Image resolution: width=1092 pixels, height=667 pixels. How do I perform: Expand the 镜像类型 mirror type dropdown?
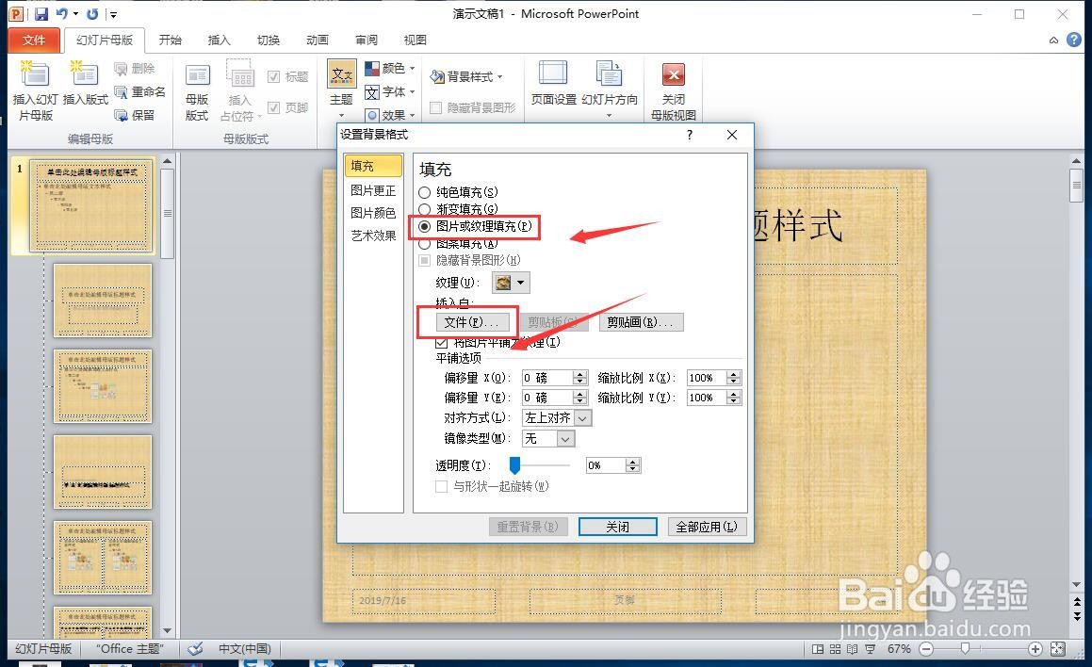[x=565, y=438]
